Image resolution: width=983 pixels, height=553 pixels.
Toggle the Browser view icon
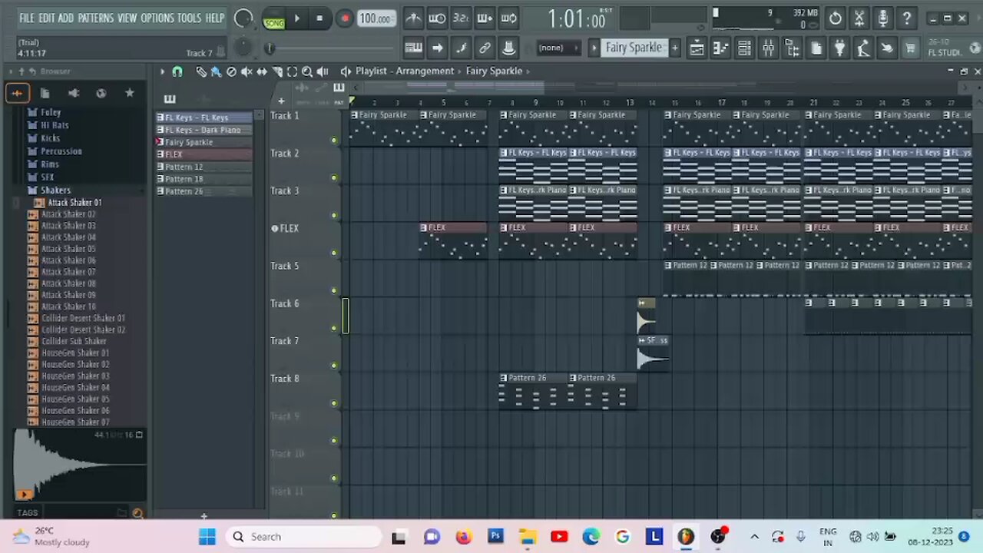(x=792, y=48)
